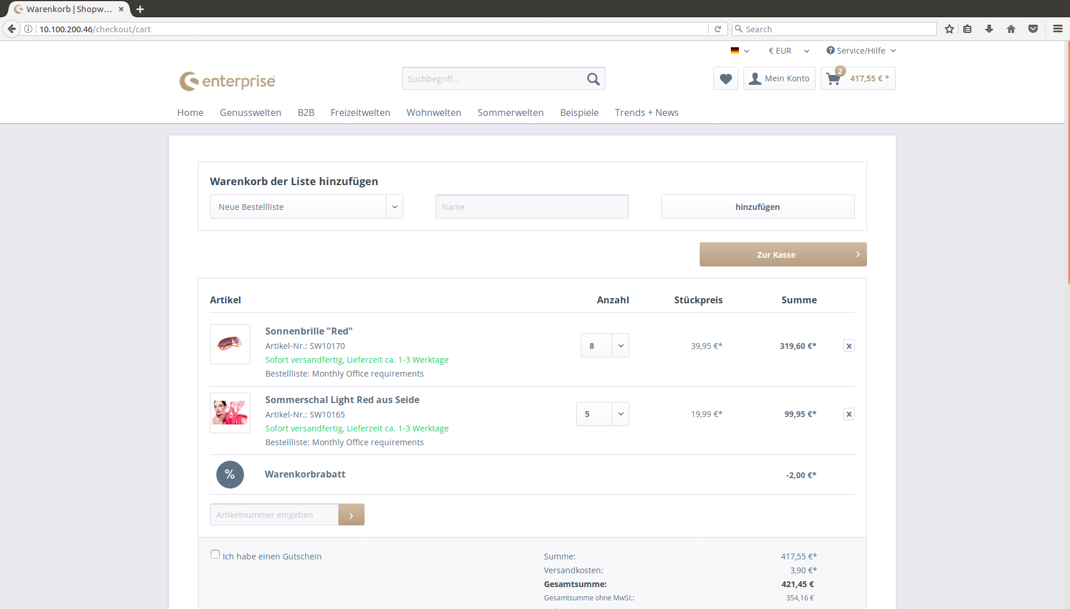This screenshot has height=609, width=1070.
Task: Expand the EUR currency selector
Action: (788, 51)
